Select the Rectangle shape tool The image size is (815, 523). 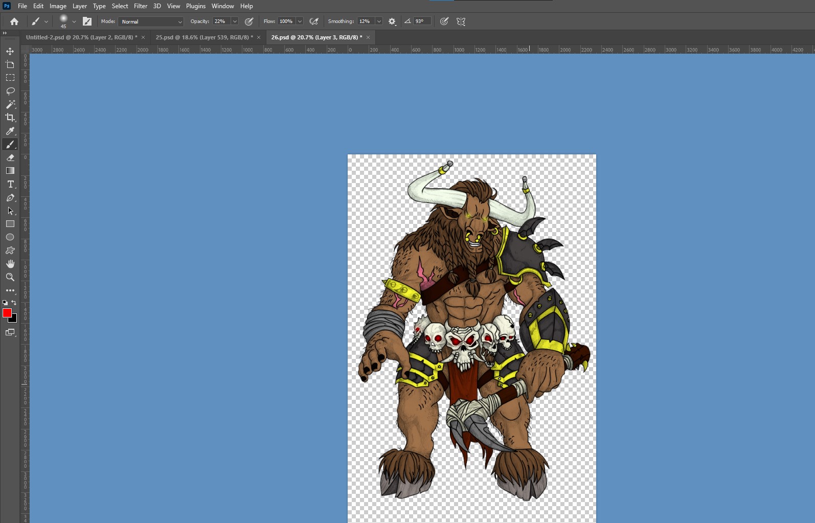pyautogui.click(x=10, y=224)
